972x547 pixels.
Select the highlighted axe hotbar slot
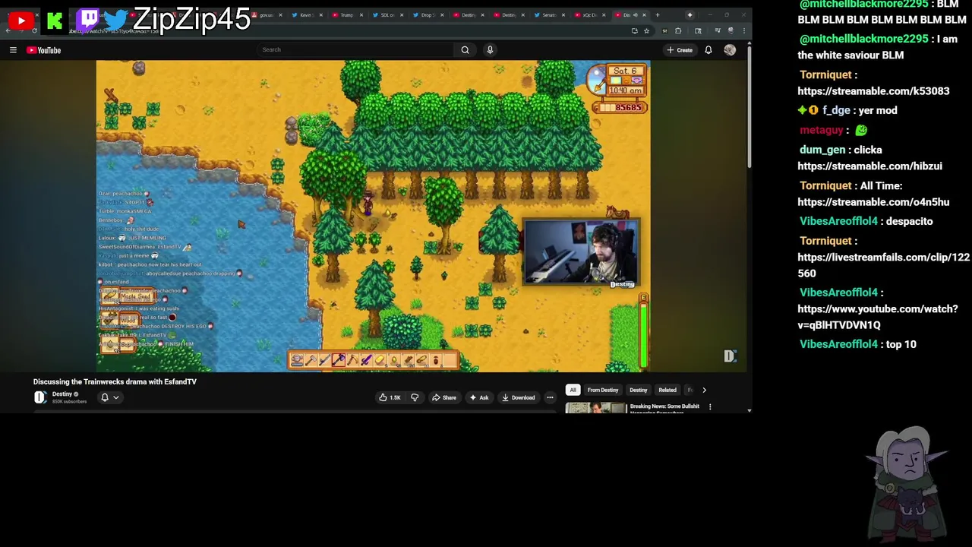point(339,360)
